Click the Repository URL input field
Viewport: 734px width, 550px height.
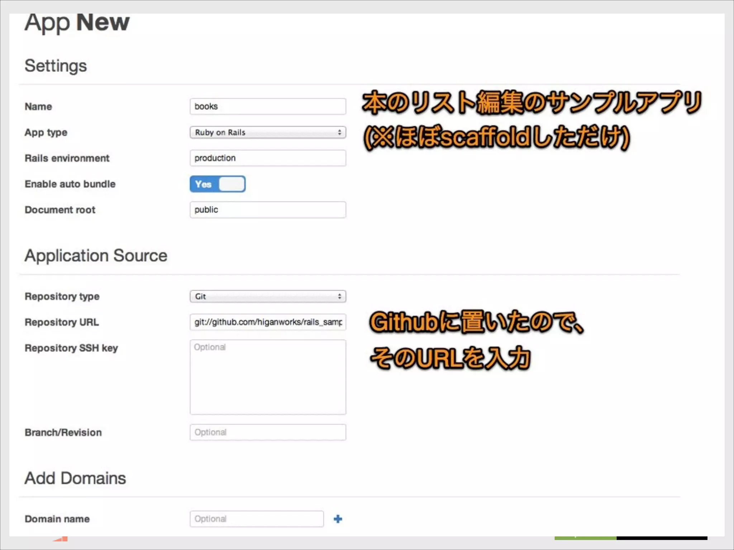(267, 322)
